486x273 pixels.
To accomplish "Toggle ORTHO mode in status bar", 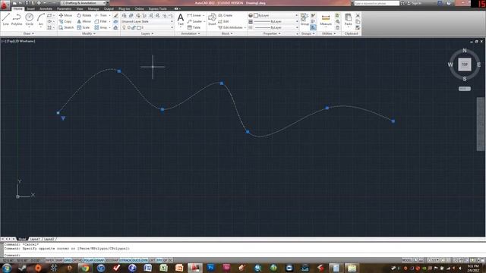I will (77, 260).
